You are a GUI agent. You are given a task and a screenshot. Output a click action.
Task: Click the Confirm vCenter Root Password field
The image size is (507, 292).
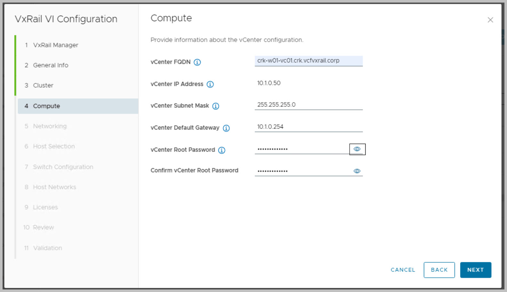(x=301, y=171)
